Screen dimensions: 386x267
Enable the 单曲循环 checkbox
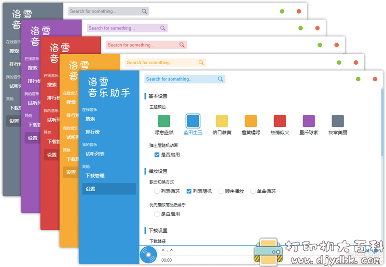tap(253, 191)
